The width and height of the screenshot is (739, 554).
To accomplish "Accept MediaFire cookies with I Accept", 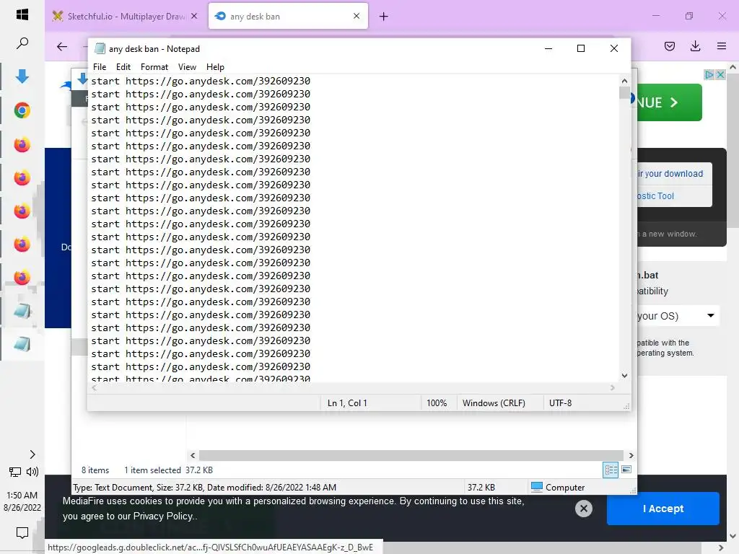I will point(663,509).
